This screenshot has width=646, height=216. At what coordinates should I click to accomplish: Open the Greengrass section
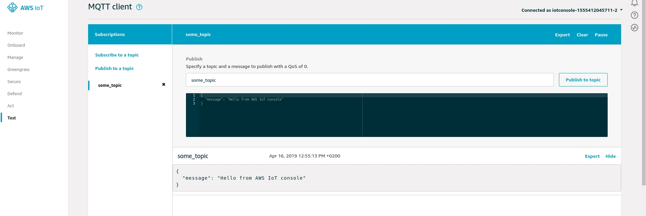[x=18, y=70]
